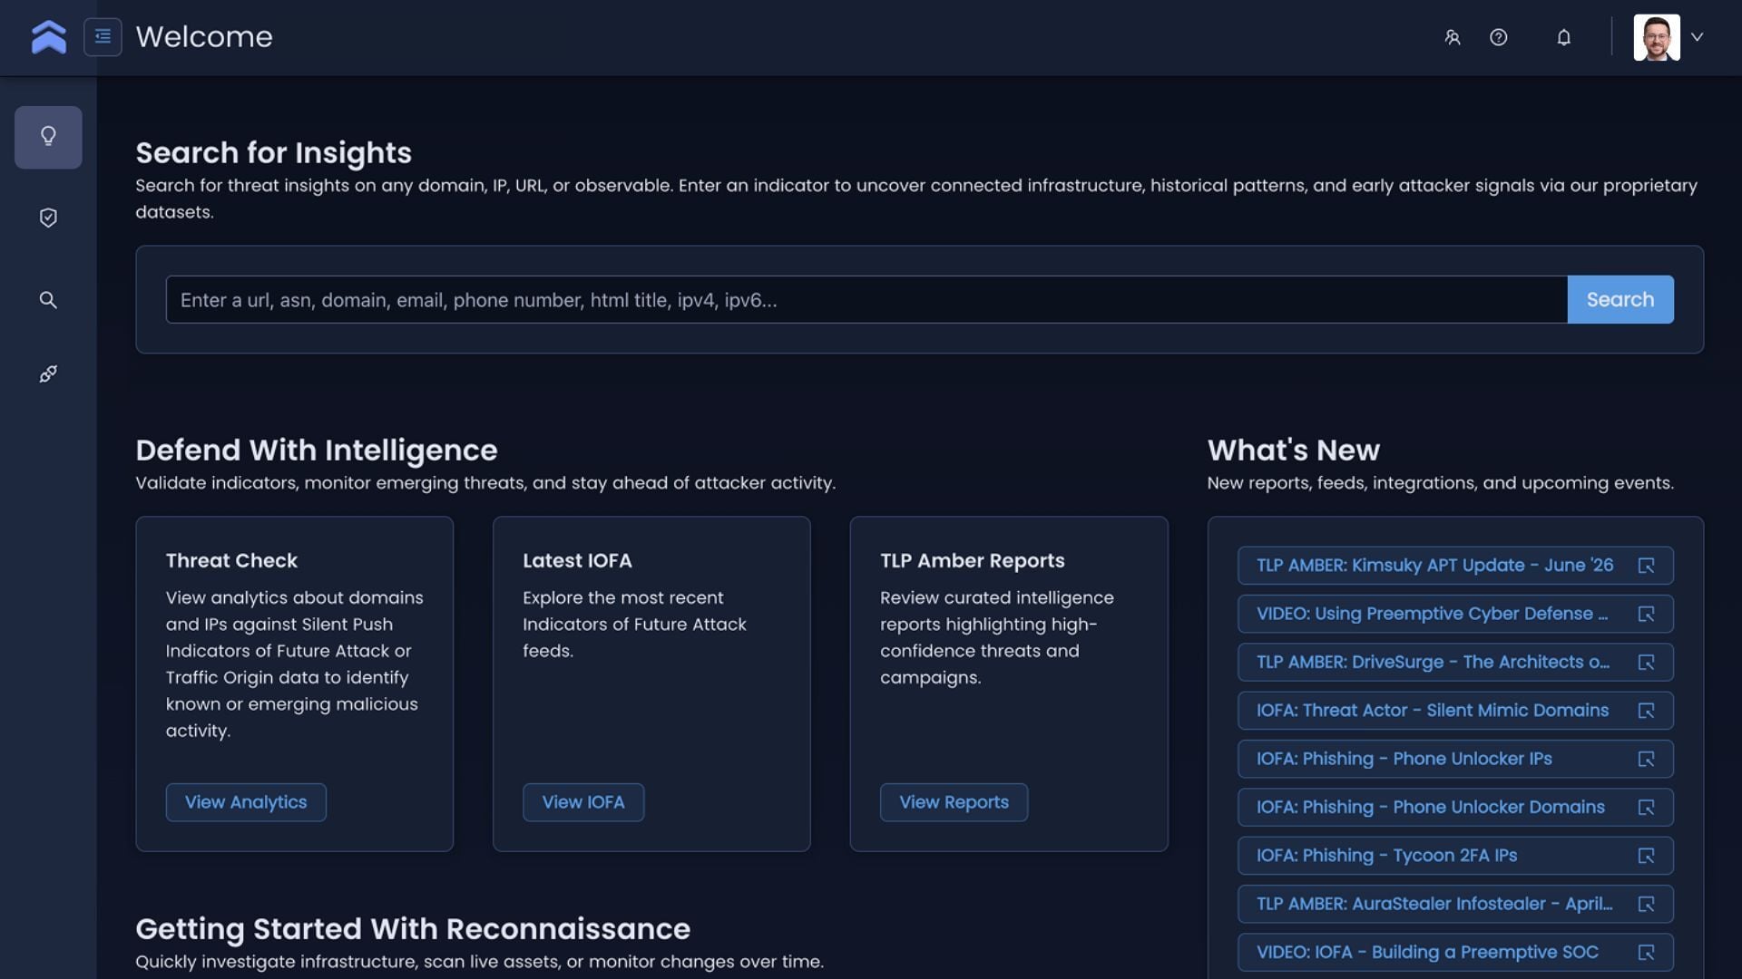The width and height of the screenshot is (1742, 979).
Task: Click Getting Started With Reconnaissance heading
Action: [x=413, y=929]
